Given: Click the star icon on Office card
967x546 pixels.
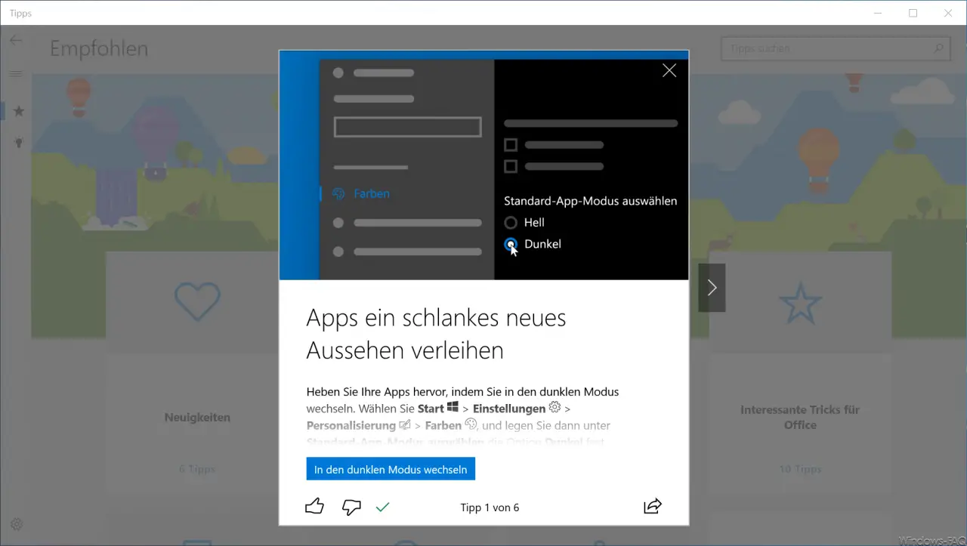Looking at the screenshot, I should point(800,302).
